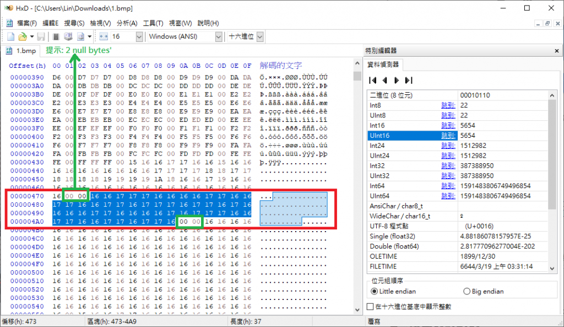Click the Open disk icon
This screenshot has width=564, height=327.
click(x=68, y=36)
